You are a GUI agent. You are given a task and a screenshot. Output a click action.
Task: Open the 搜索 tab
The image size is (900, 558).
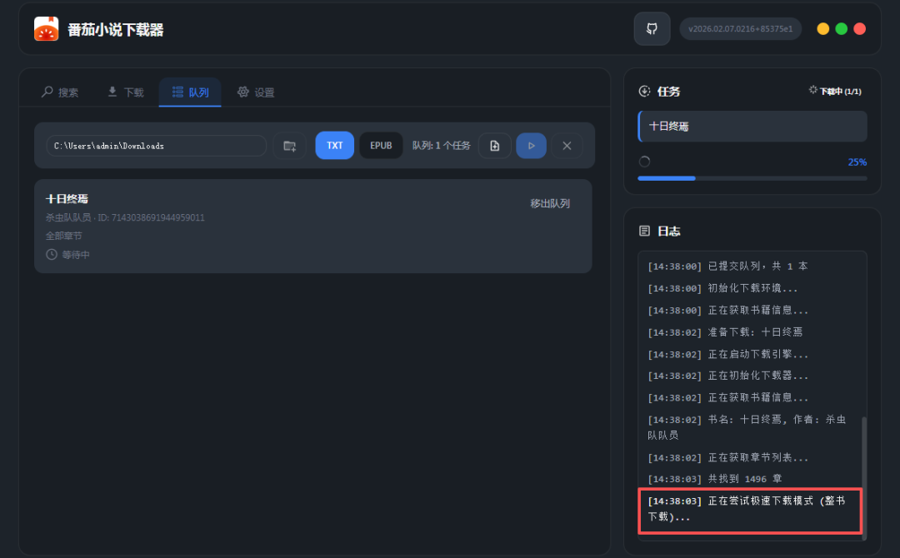[59, 92]
